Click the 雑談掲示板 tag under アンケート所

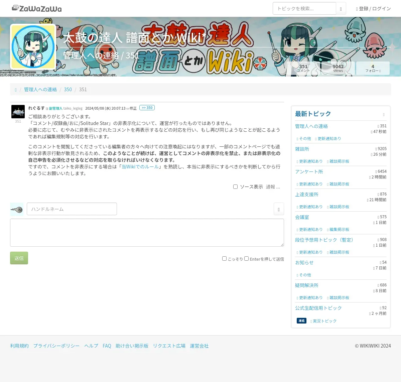tap(338, 184)
